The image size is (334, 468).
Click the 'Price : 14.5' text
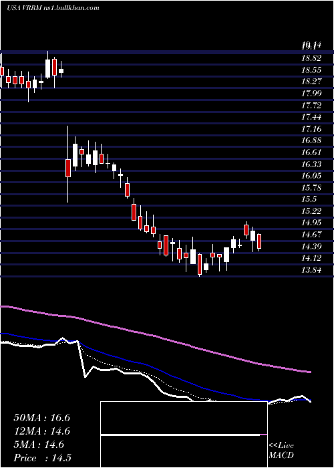(x=43, y=458)
